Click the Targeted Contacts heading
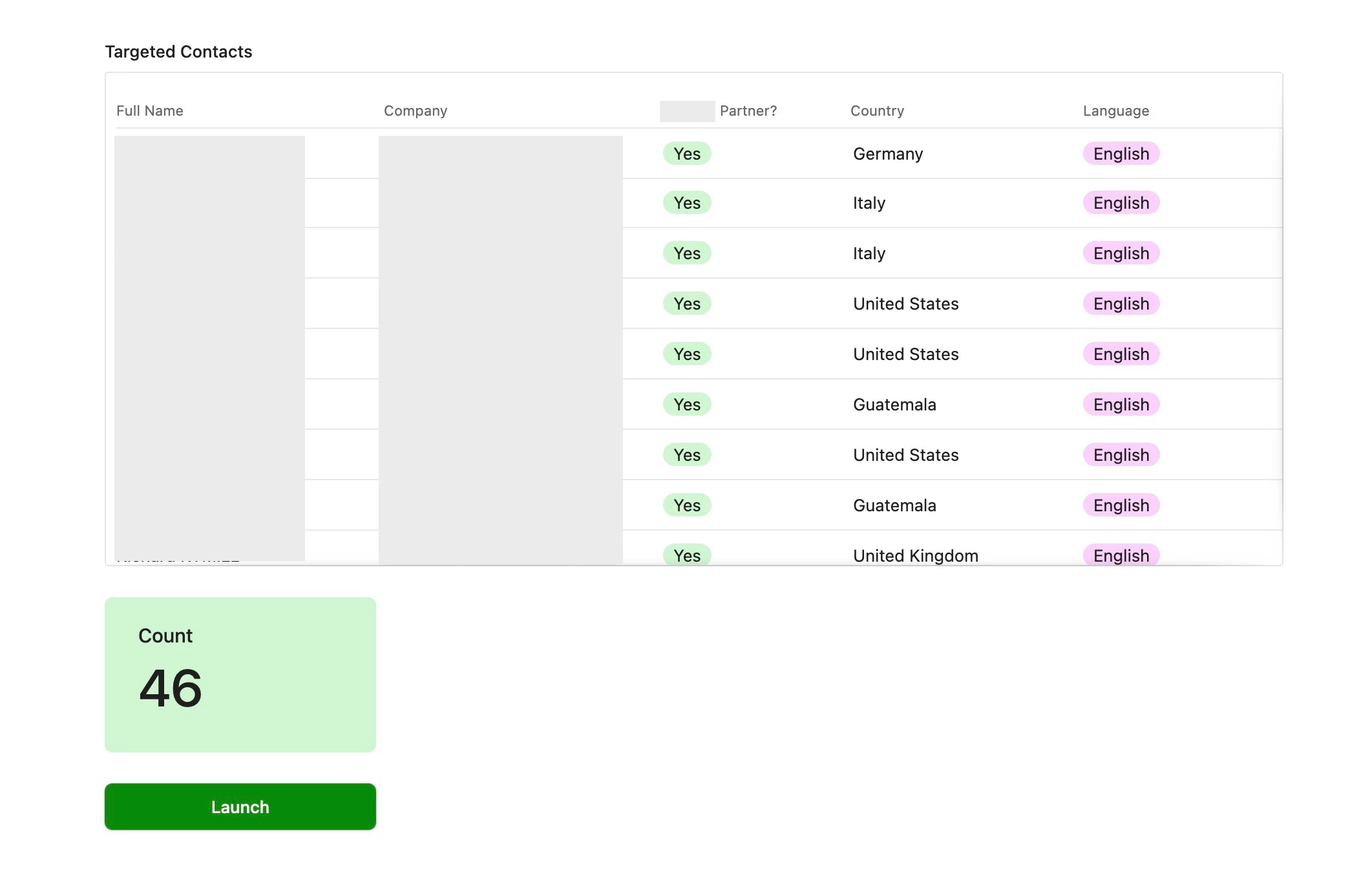Image resolution: width=1361 pixels, height=892 pixels. 178,52
